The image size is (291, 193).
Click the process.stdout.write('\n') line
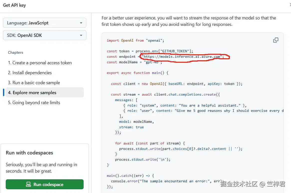(x=143, y=159)
